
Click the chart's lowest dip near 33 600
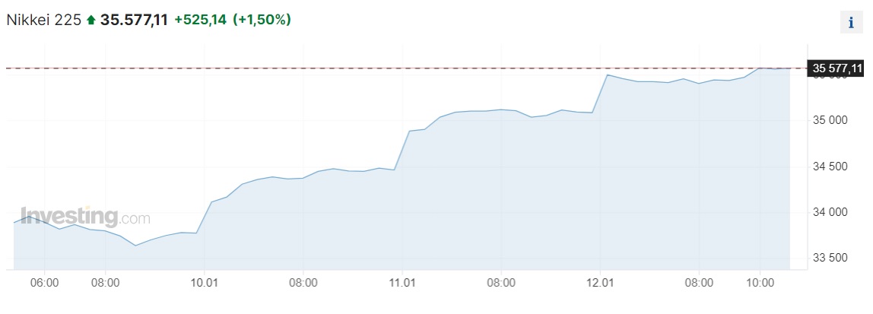tap(135, 245)
